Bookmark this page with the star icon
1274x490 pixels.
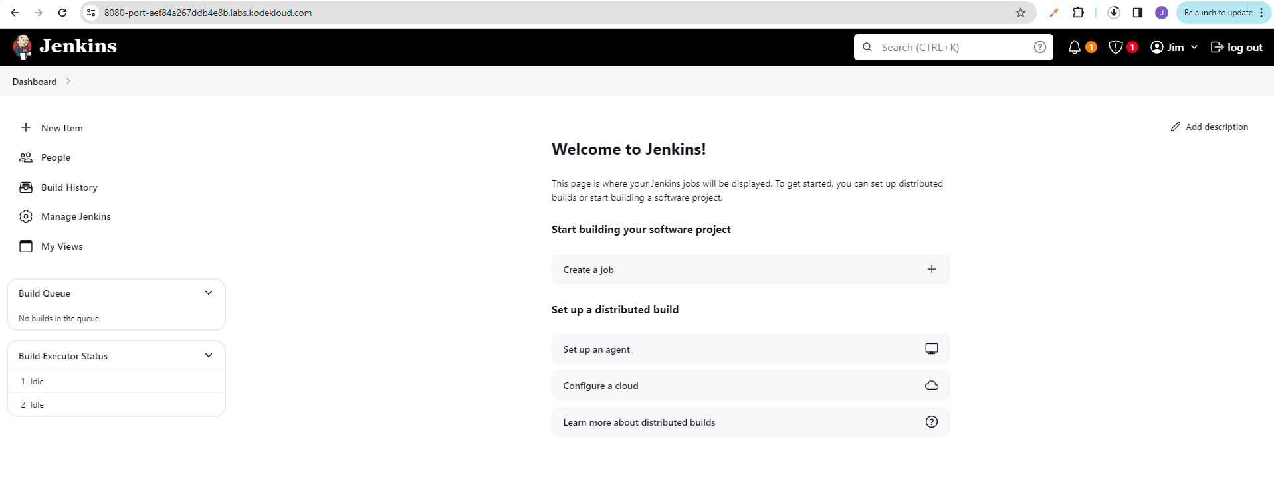point(1021,13)
